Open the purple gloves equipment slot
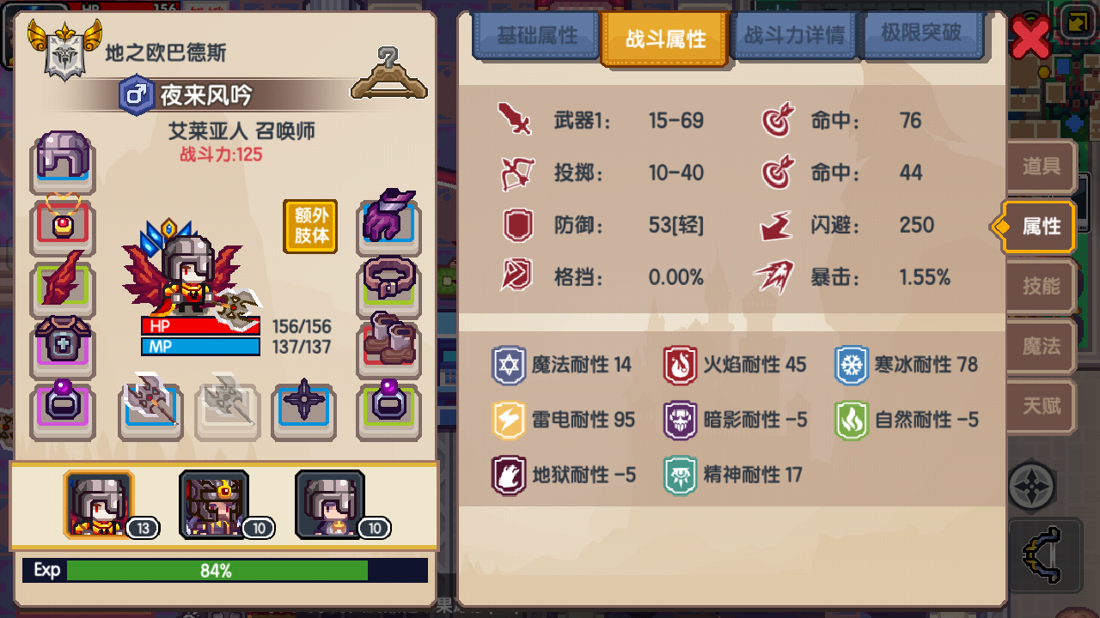 [x=389, y=221]
